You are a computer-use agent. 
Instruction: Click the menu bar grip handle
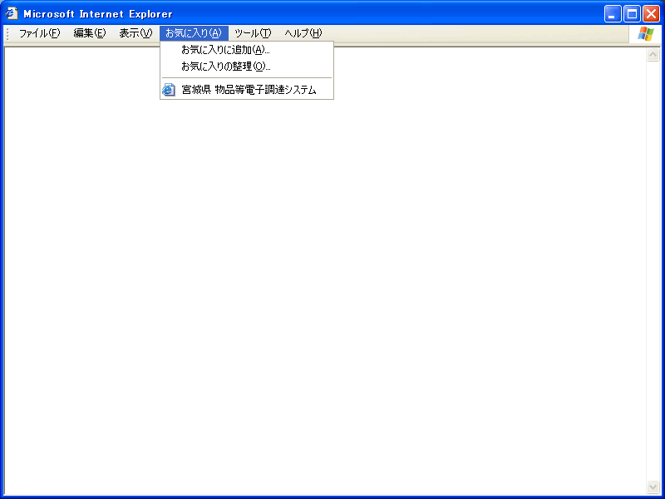click(x=8, y=33)
